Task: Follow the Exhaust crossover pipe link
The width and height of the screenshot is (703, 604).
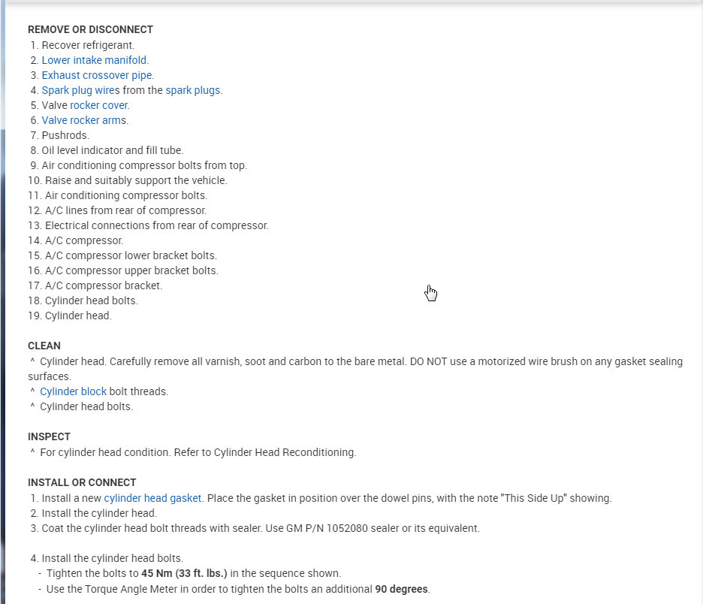Action: [x=97, y=75]
